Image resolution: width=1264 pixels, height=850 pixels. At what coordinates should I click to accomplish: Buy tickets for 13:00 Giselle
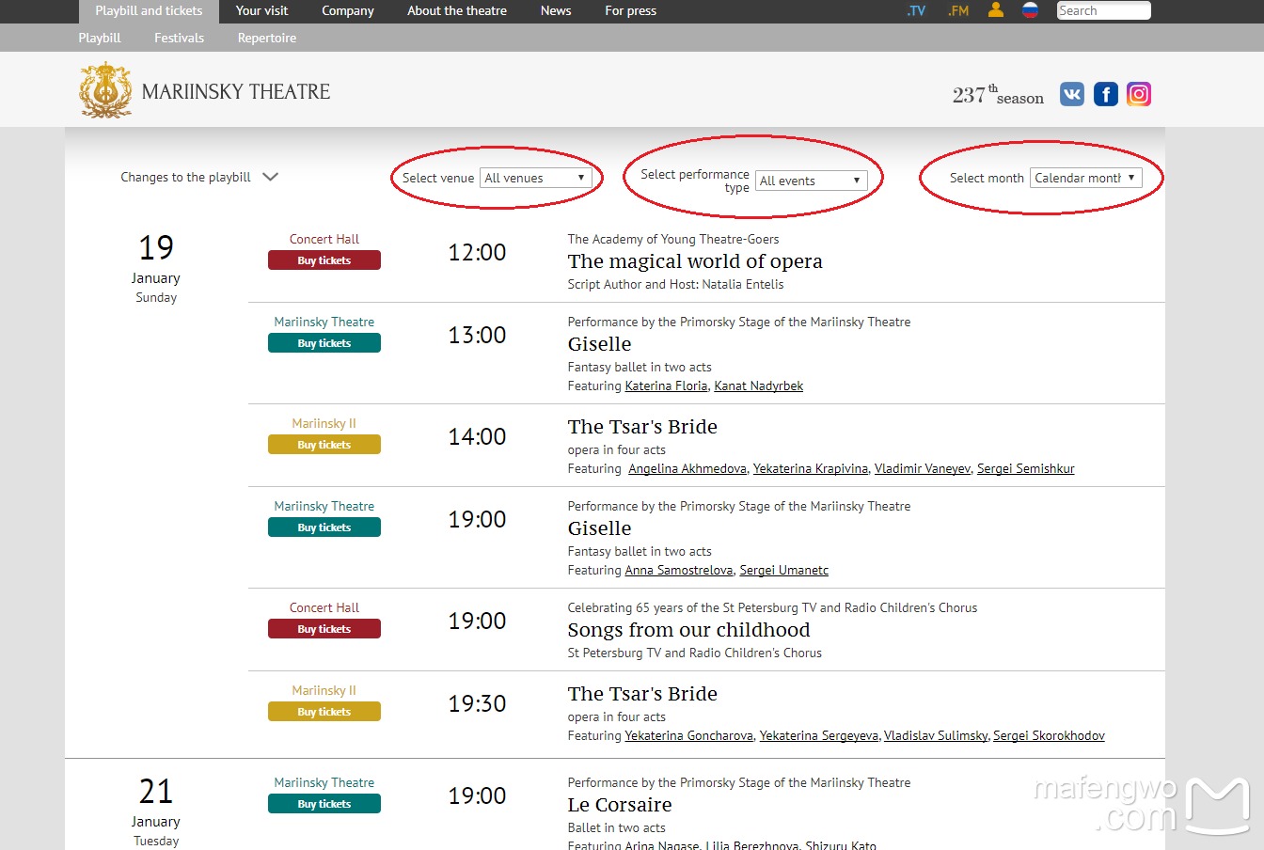324,343
